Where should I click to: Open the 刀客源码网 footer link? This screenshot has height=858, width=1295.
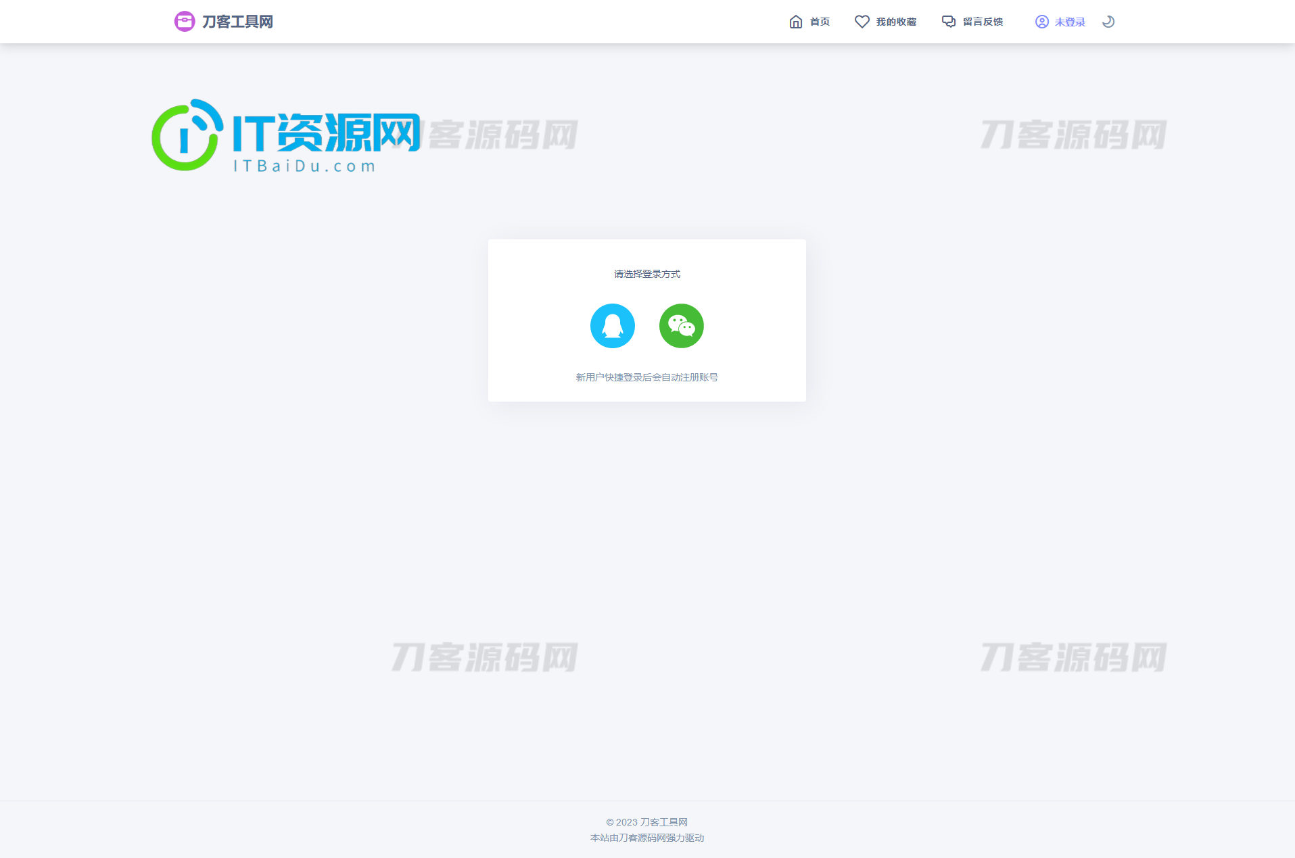point(642,838)
